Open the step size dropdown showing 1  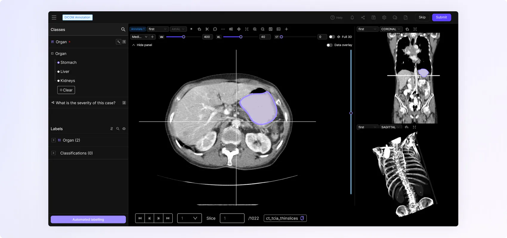tap(189, 218)
